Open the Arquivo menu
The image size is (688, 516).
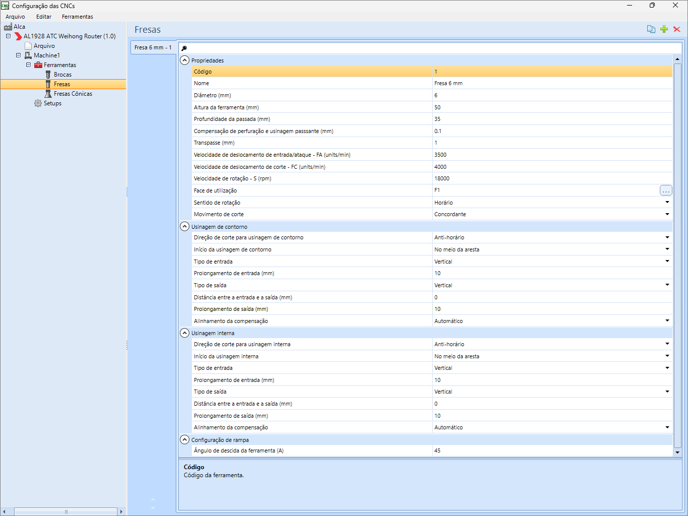(15, 17)
